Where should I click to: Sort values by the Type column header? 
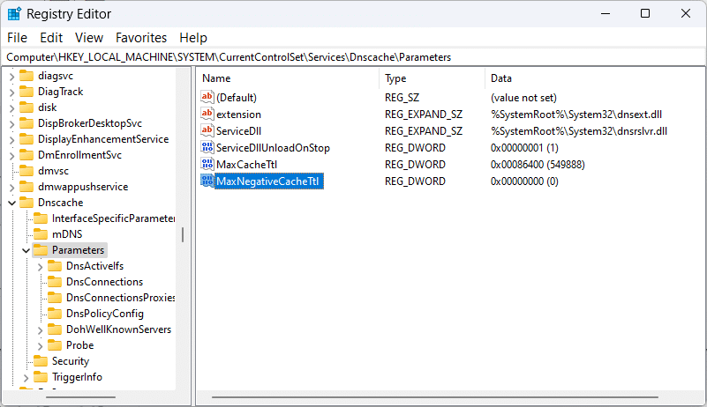tap(432, 78)
